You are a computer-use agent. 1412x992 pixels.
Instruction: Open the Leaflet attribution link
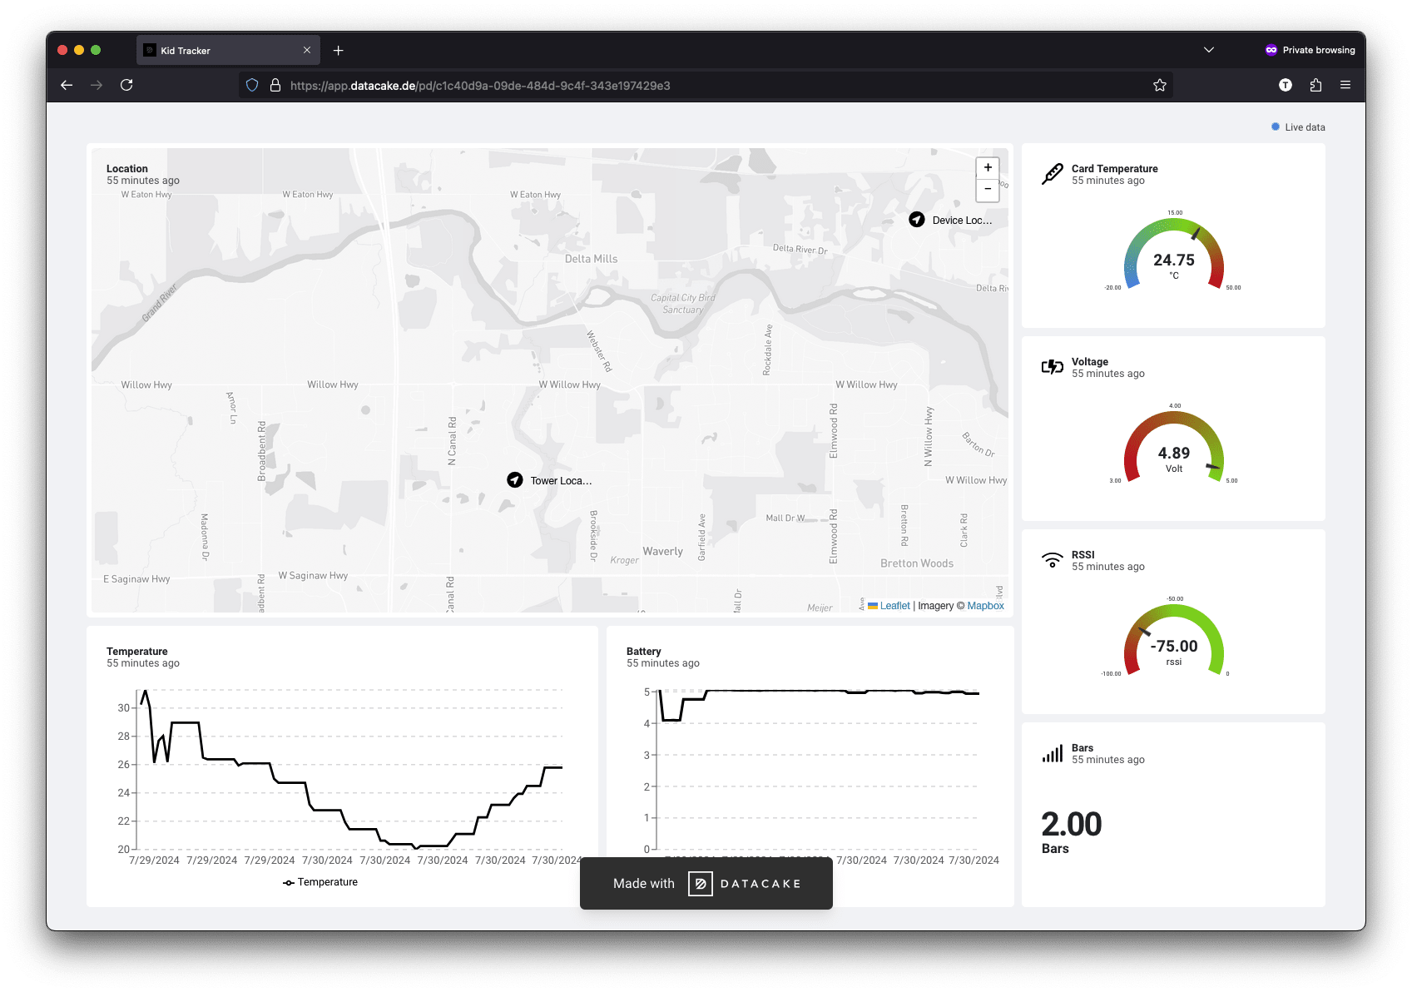894,606
